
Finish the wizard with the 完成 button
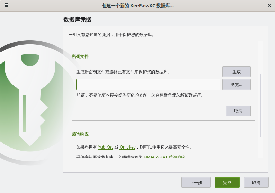[227, 183]
